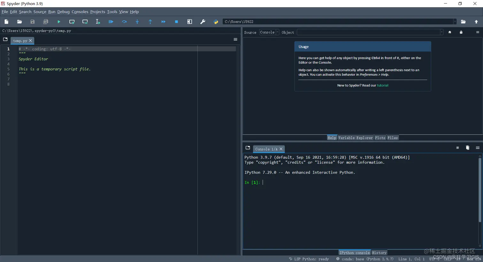
Task: Click the Debug file icon
Action: pos(111,22)
